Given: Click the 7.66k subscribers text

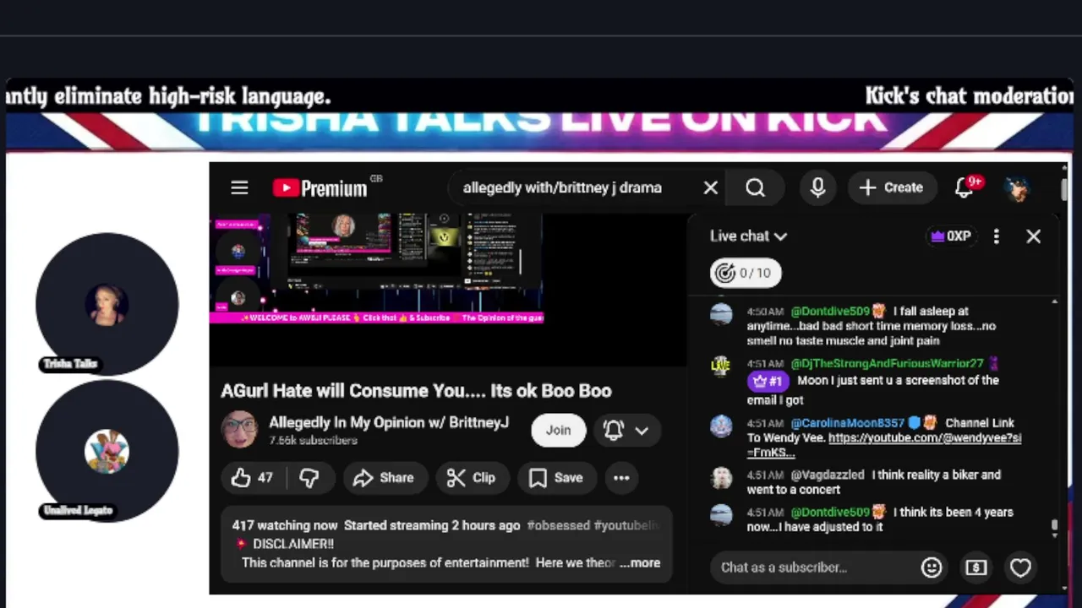Looking at the screenshot, I should click(x=313, y=441).
